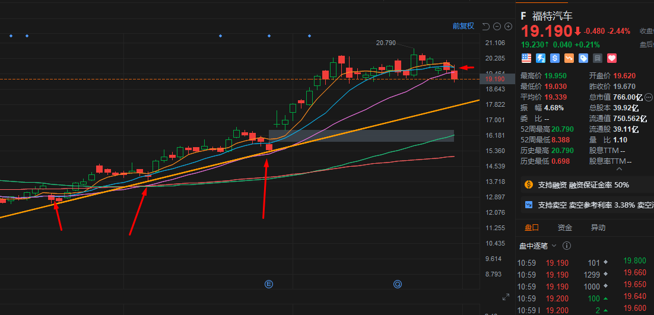Click the more options icon beside 总市值
The image size is (654, 315).
[x=649, y=97]
